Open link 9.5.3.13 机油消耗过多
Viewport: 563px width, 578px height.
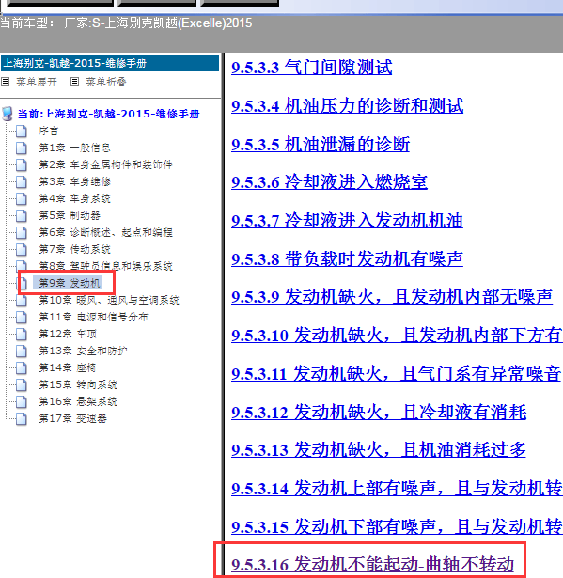tap(378, 450)
